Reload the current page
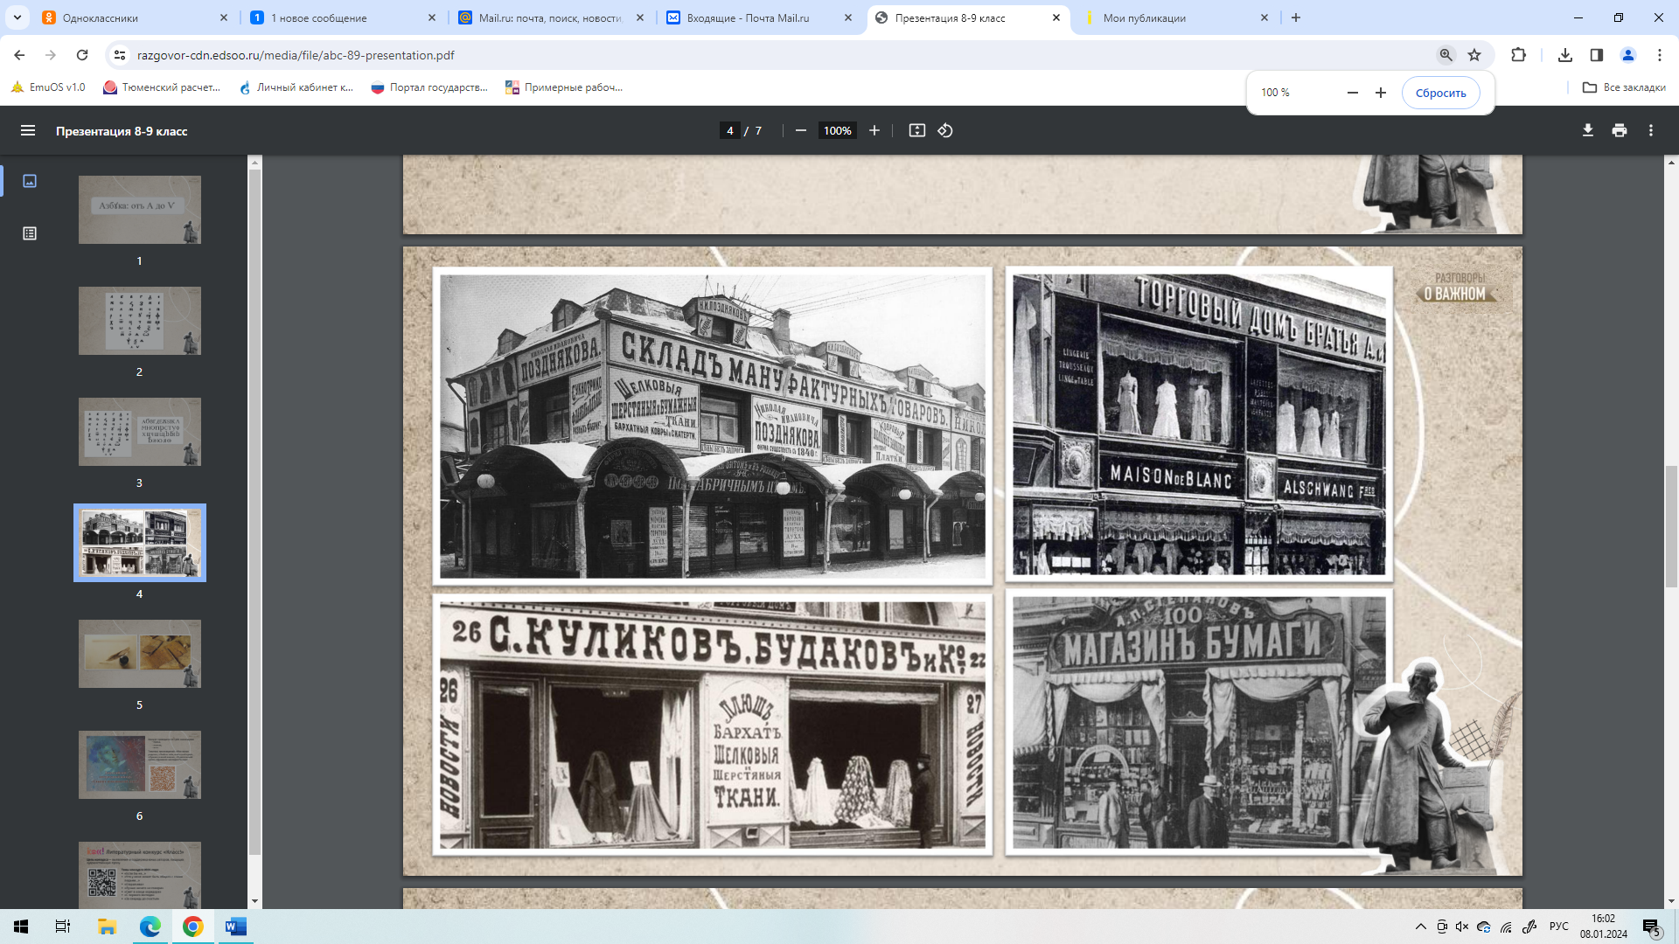Viewport: 1679px width, 944px height. point(82,55)
